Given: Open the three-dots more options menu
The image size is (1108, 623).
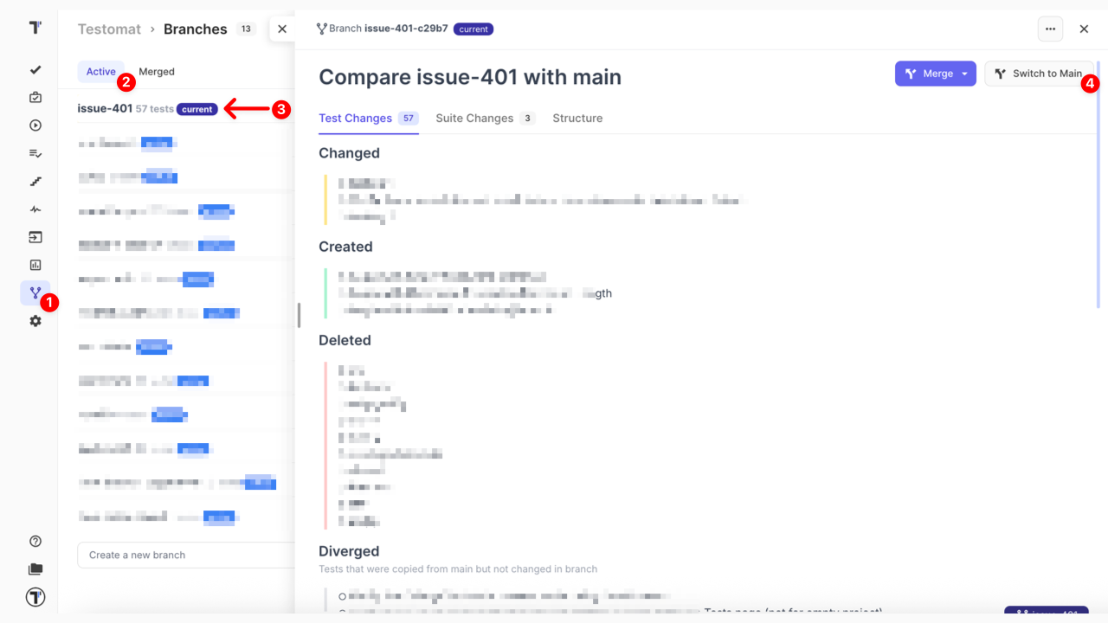Looking at the screenshot, I should tap(1050, 29).
